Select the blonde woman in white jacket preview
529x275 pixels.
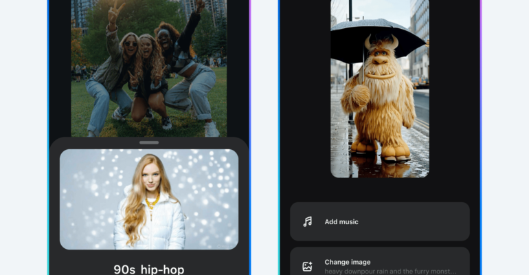click(x=149, y=199)
